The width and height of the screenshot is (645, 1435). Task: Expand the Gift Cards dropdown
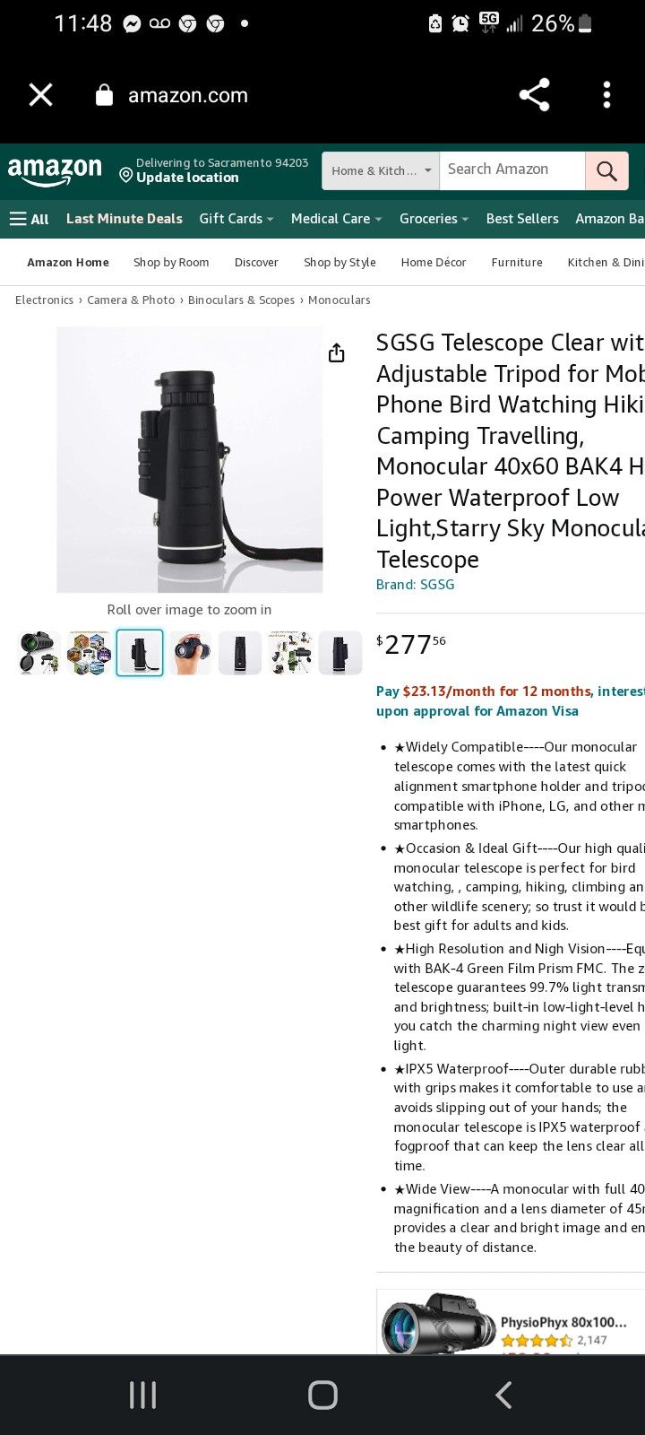click(236, 219)
